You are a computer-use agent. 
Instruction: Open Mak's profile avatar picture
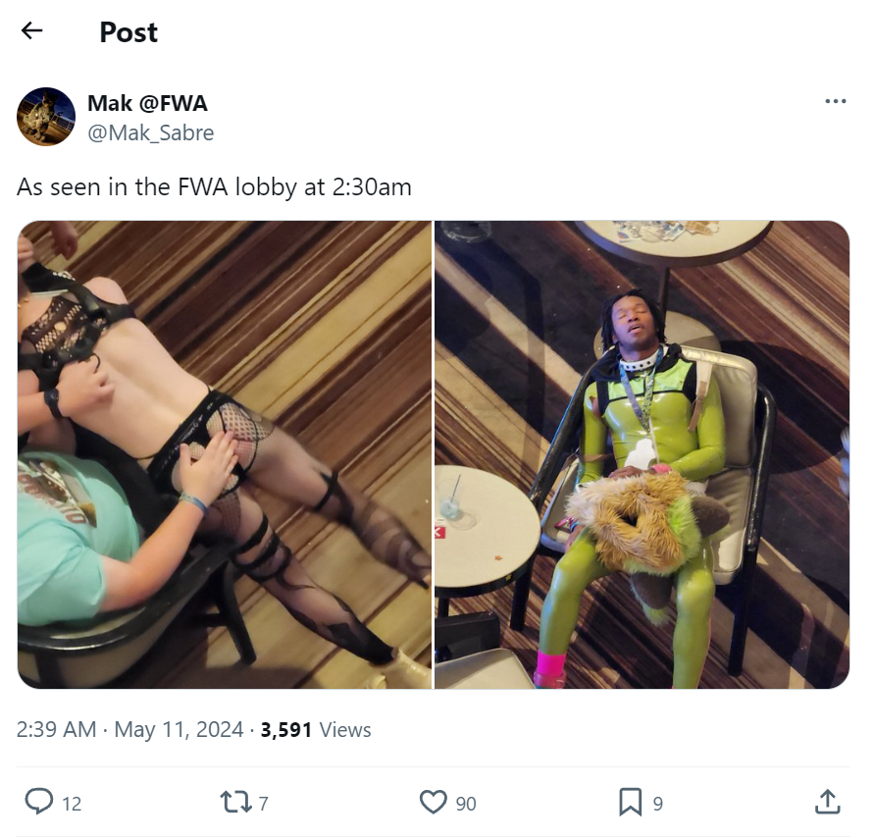[46, 117]
